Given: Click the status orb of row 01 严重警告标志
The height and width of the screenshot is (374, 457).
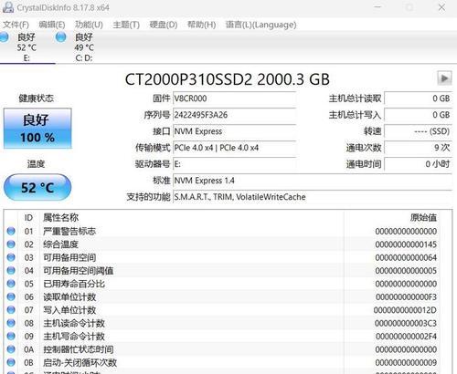Looking at the screenshot, I should coord(11,231).
